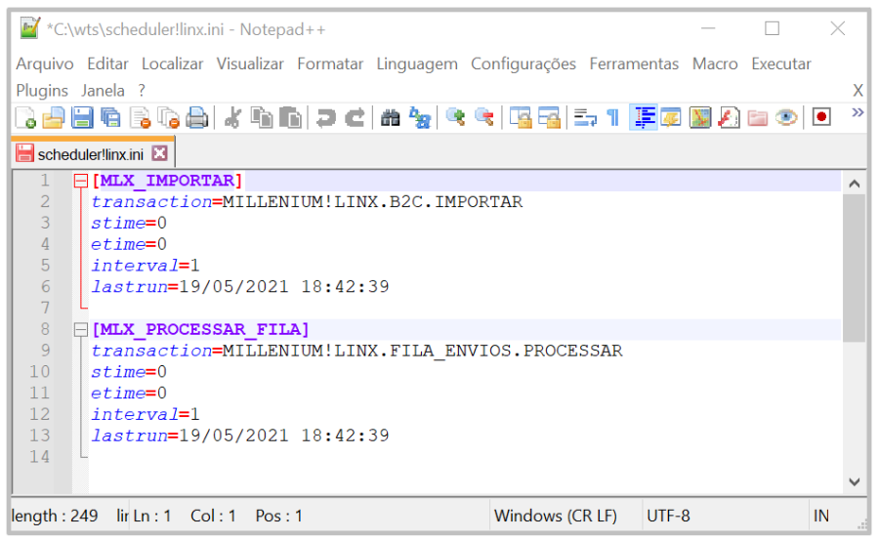The image size is (879, 540).
Task: Undo the last action
Action: pos(325,118)
